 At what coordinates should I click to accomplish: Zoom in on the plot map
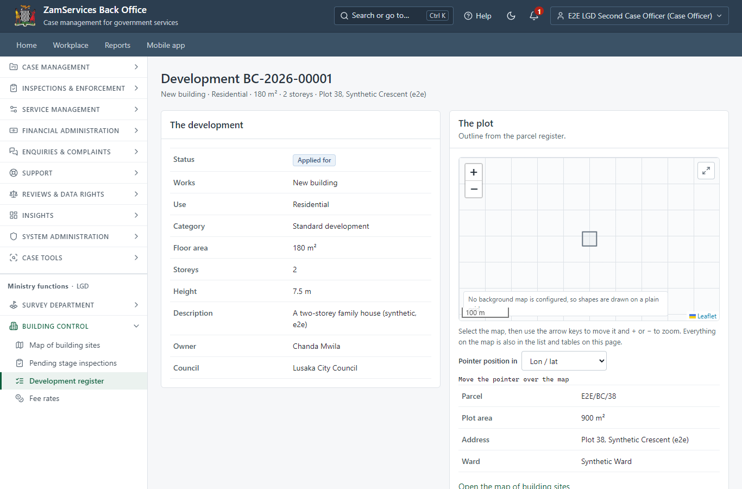474,172
